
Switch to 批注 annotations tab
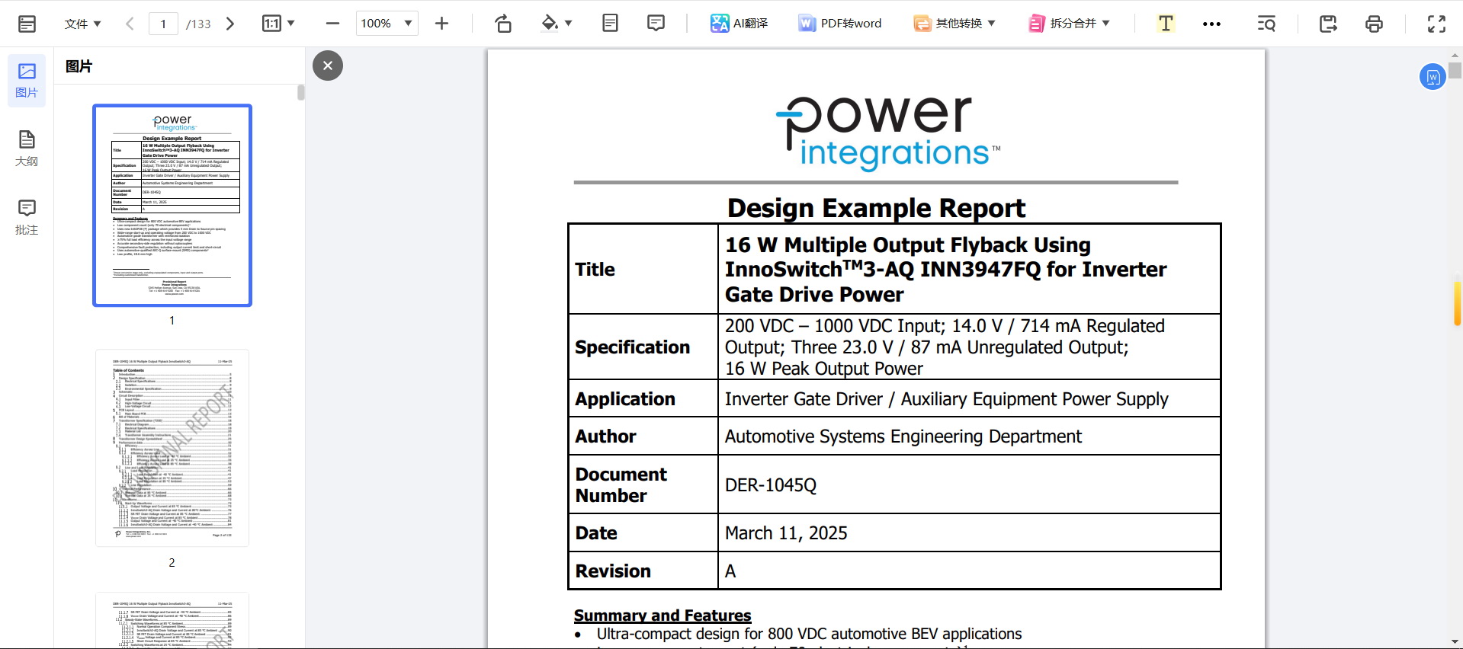pos(27,217)
